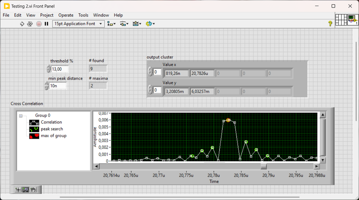The image size is (359, 200).
Task: Pause the VI execution
Action: pos(46,24)
